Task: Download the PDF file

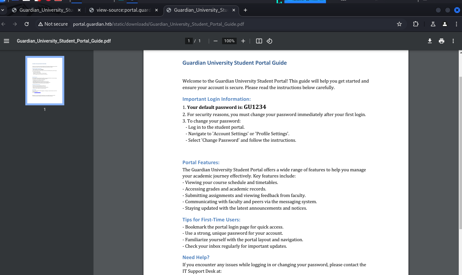Action: coord(430,41)
